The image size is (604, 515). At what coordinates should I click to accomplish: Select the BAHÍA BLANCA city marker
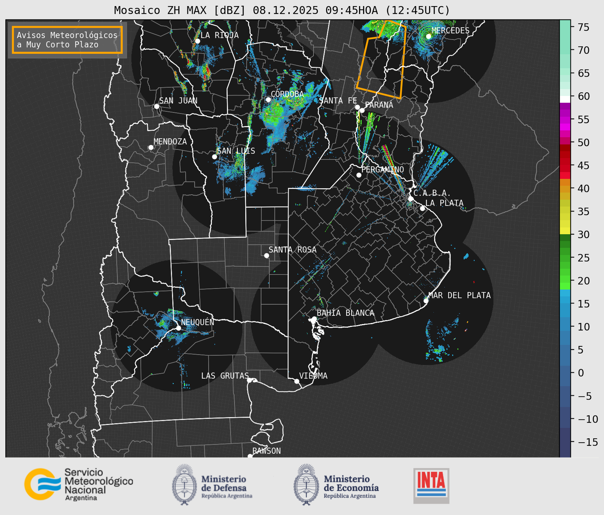(314, 319)
